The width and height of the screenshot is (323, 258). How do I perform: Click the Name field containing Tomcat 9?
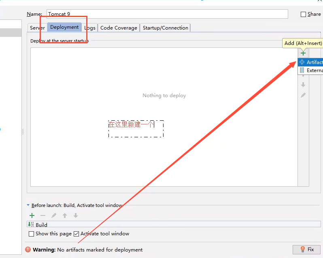point(167,14)
